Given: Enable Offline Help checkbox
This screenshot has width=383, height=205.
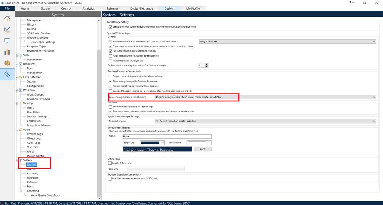Looking at the screenshot, I should point(110,163).
